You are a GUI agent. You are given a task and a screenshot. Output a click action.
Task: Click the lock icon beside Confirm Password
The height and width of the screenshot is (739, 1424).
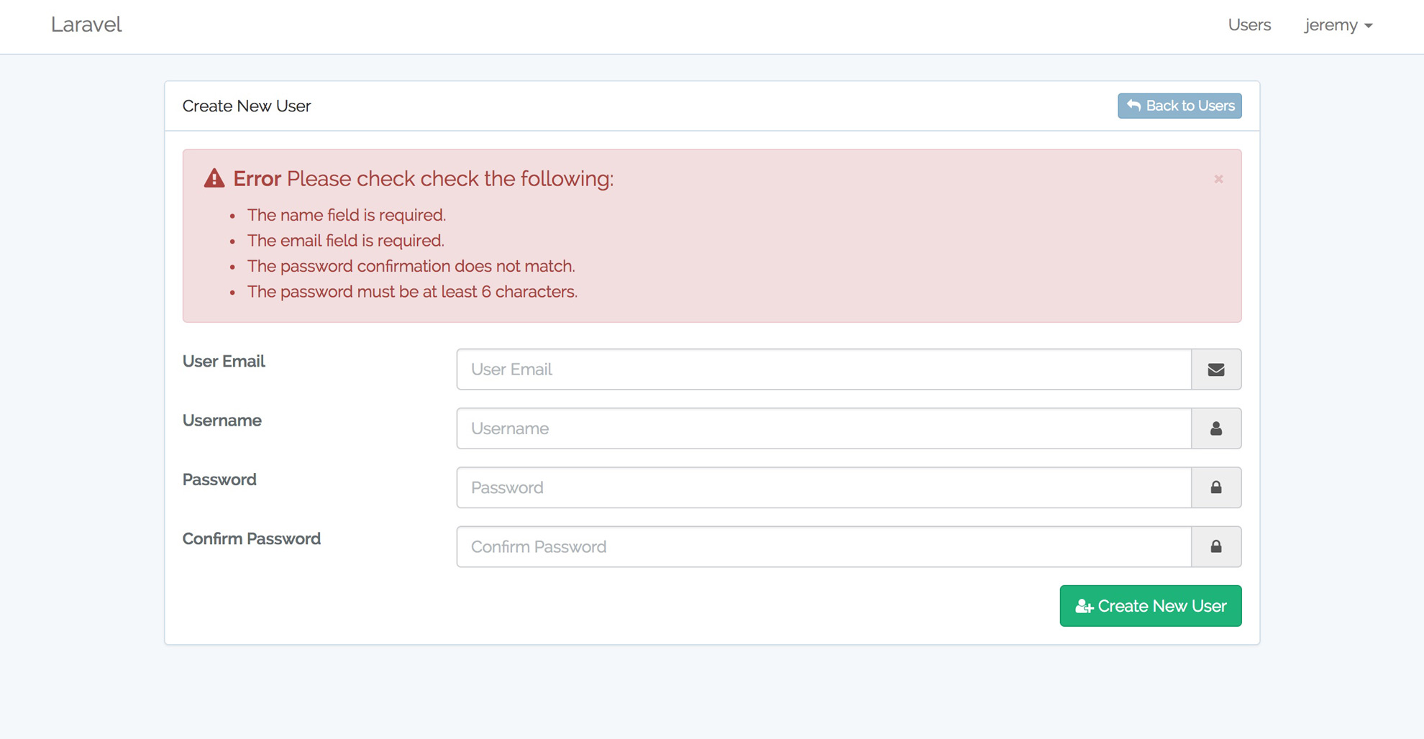pyautogui.click(x=1216, y=546)
